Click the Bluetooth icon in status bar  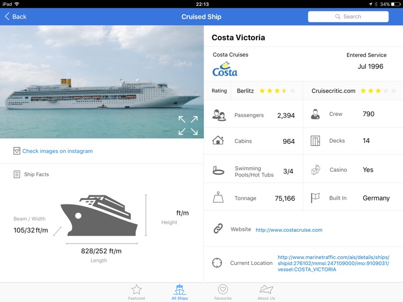(376, 4)
